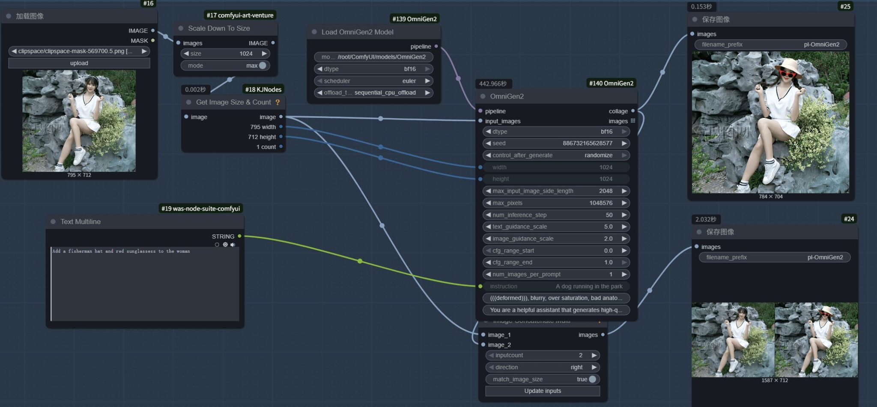Image resolution: width=877 pixels, height=407 pixels.
Task: Click the Text Multiline prompt text area
Action: 145,284
